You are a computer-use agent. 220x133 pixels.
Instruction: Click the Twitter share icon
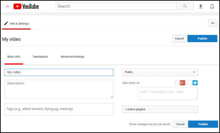pyautogui.click(x=195, y=83)
